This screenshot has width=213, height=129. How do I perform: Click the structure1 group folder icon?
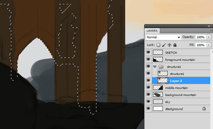[161, 67]
